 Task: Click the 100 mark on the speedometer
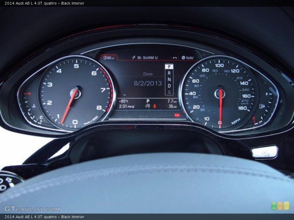click(219, 65)
